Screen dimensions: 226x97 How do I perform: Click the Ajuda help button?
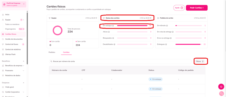pyautogui.click(x=179, y=8)
